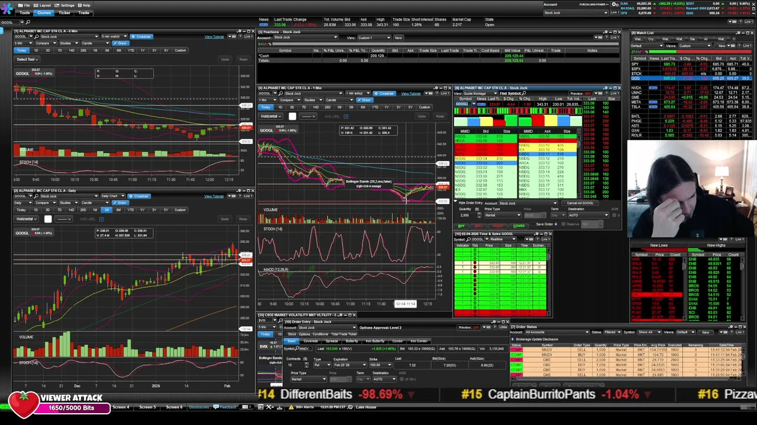The image size is (757, 425).
Task: Open the Settings menu
Action: 64,5
